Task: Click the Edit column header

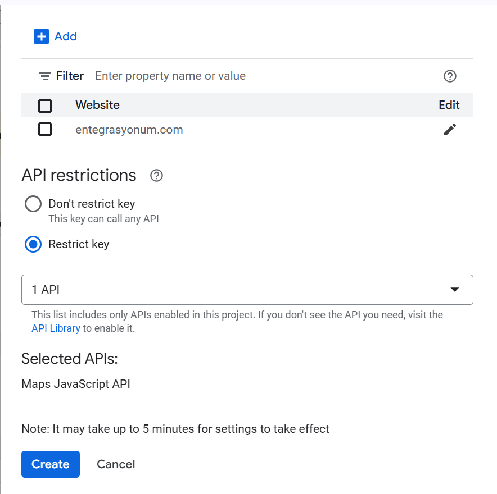Action: pos(449,105)
